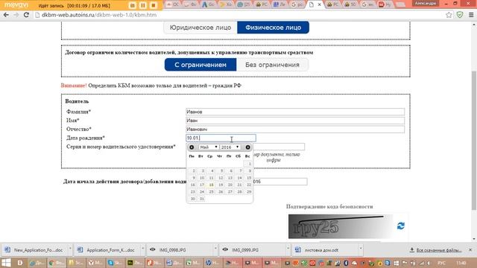Click the Имя field containing Иван
477x268 pixels.
click(x=295, y=121)
